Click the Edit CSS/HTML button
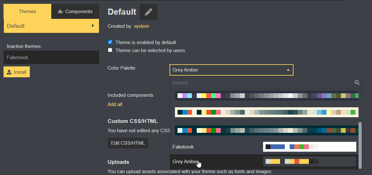372x175 pixels. (x=128, y=143)
